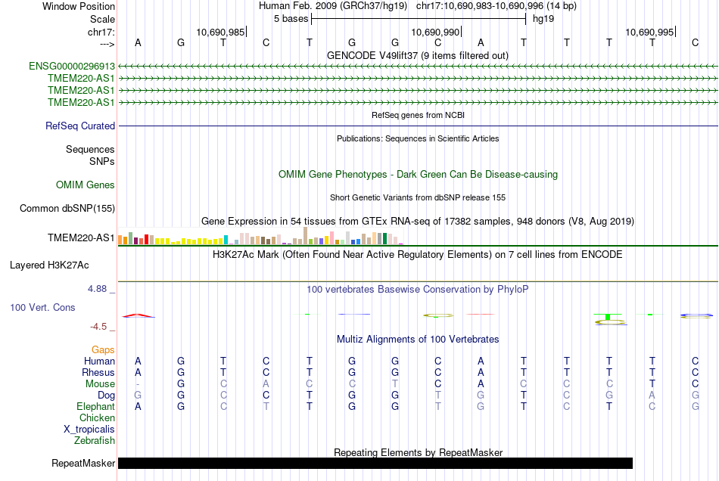Click the RefSeq Curated blue intron line

tap(418, 126)
